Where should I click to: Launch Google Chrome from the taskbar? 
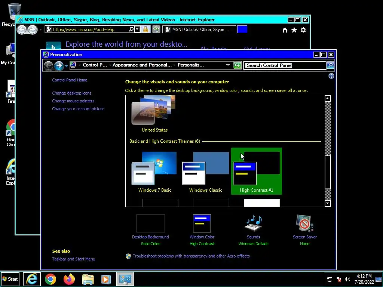point(50,279)
